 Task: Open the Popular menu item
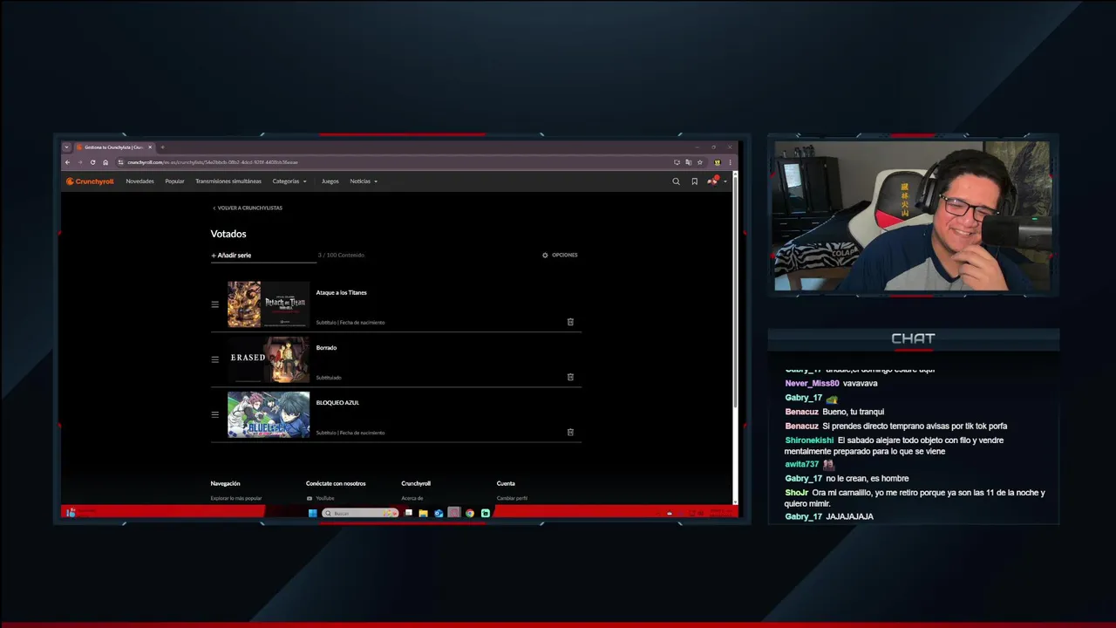(174, 181)
